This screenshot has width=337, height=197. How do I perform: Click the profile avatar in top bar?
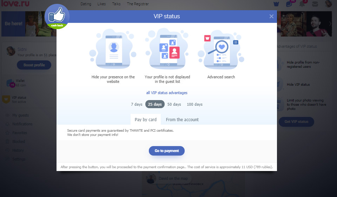click(x=328, y=4)
